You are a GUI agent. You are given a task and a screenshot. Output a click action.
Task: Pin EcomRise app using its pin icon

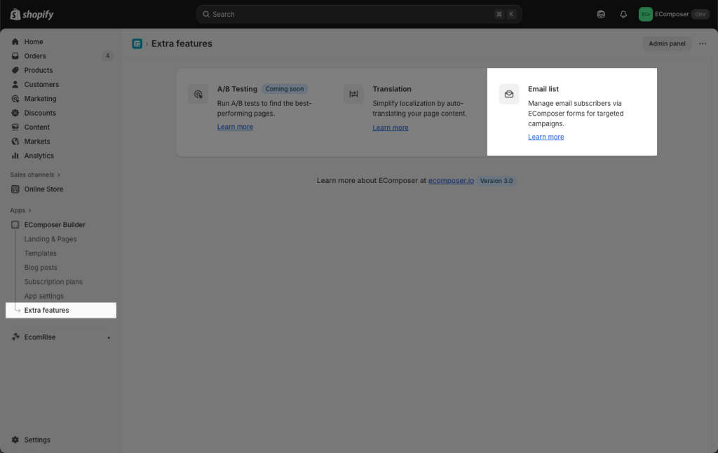tap(108, 337)
